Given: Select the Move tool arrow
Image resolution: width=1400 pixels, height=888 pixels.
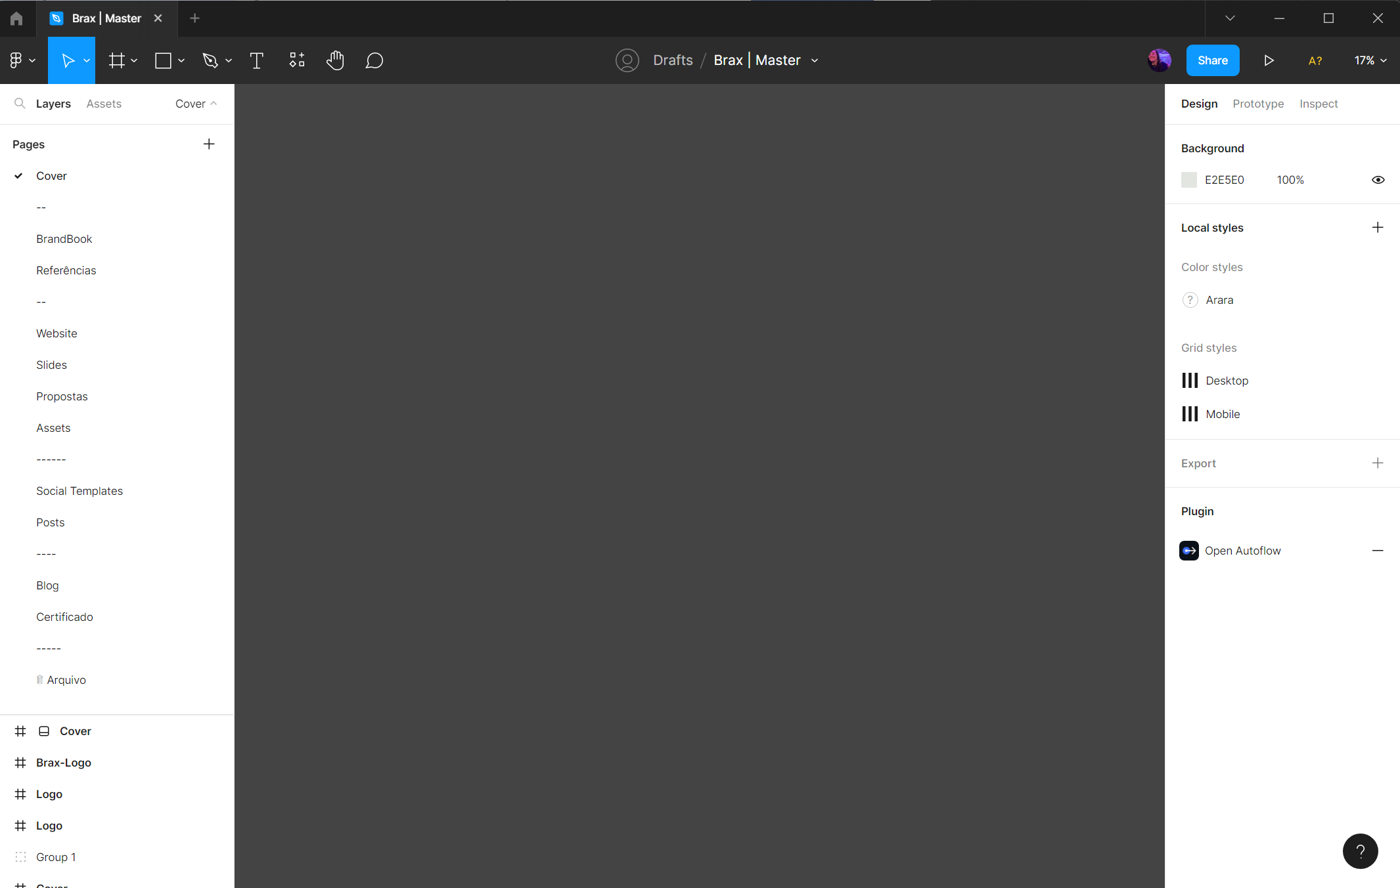Looking at the screenshot, I should click(67, 60).
